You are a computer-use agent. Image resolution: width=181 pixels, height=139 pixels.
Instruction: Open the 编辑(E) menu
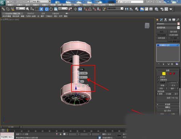[10, 5]
